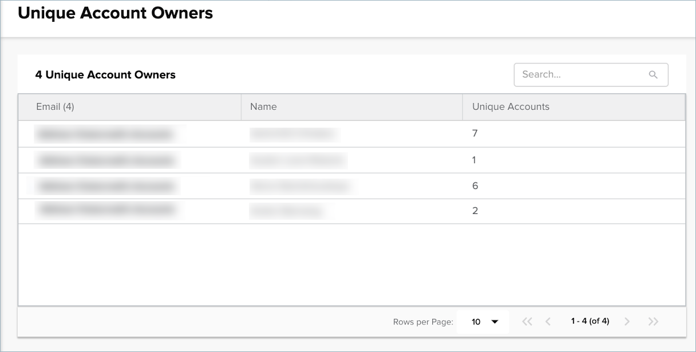
Task: Go to the previous page arrow
Action: 548,322
